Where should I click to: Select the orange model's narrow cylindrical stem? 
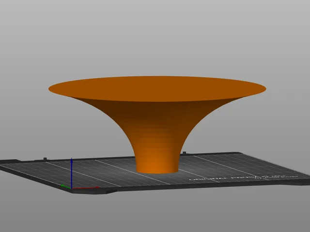(157, 163)
